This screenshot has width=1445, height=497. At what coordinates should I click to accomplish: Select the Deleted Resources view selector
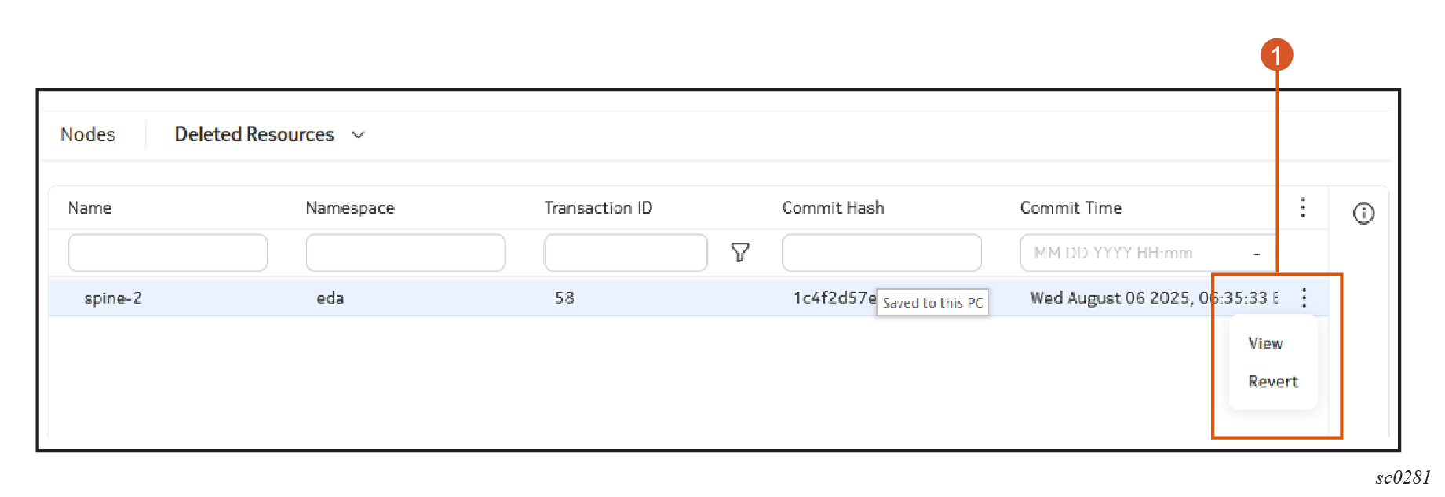pyautogui.click(x=270, y=134)
